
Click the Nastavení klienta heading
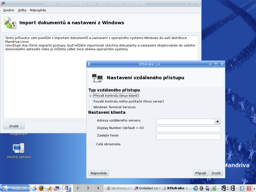107,112
